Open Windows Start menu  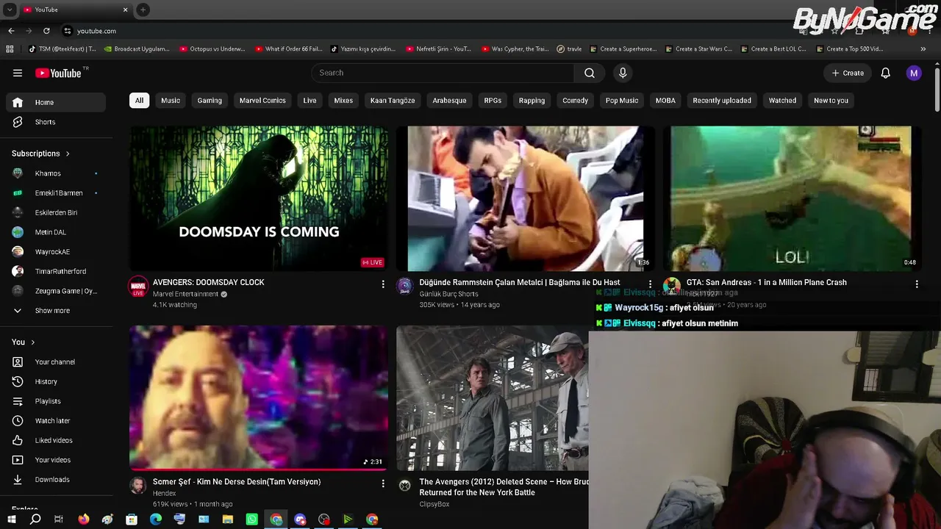click(x=11, y=519)
